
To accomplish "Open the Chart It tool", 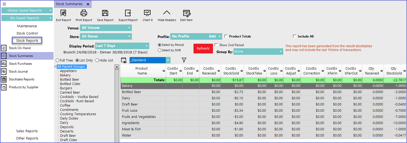I will click(147, 13).
